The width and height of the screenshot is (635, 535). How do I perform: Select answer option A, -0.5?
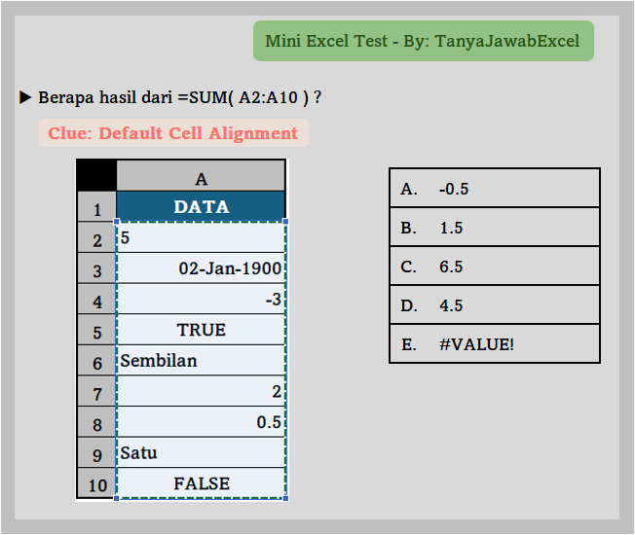495,188
